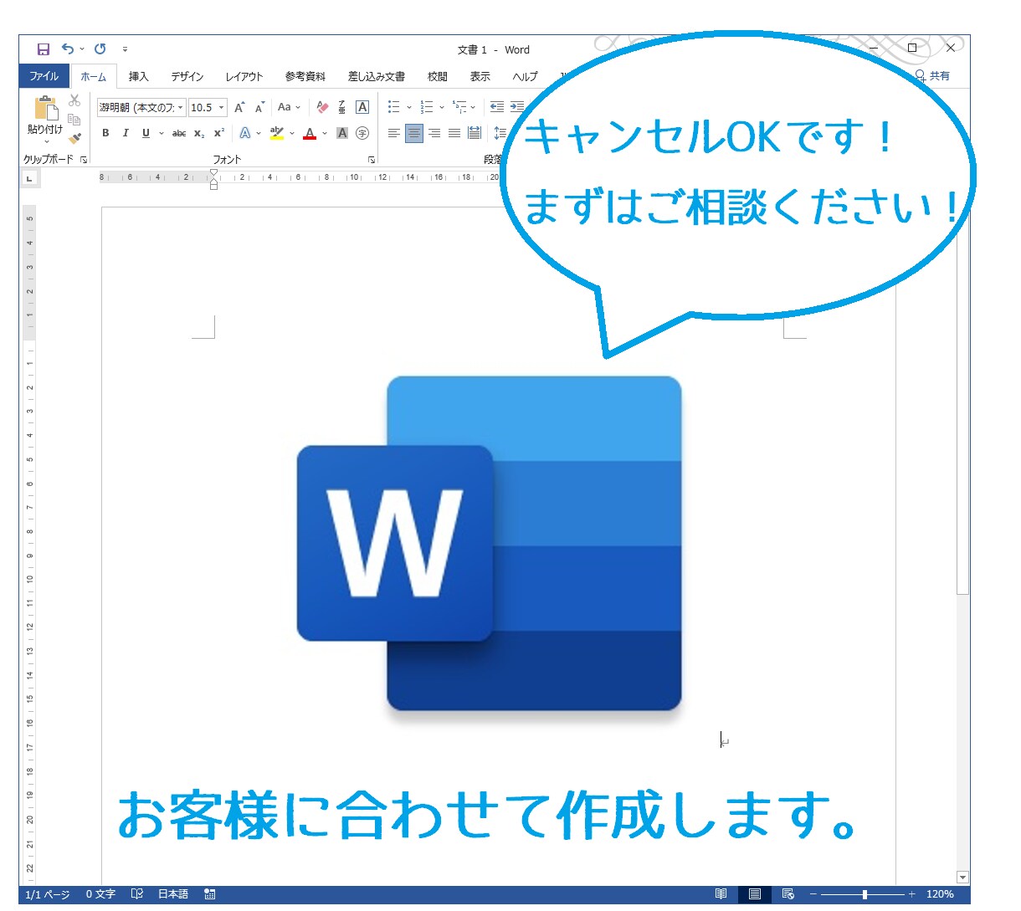Screen dimensions: 1021x911
Task: Apply yellow text highlight color
Action: [277, 133]
